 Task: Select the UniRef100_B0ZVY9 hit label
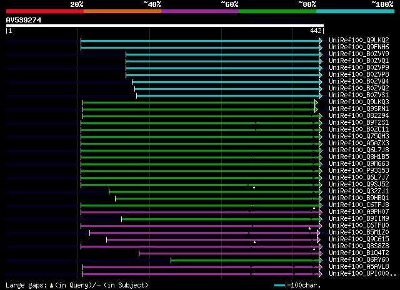[x=359, y=54]
